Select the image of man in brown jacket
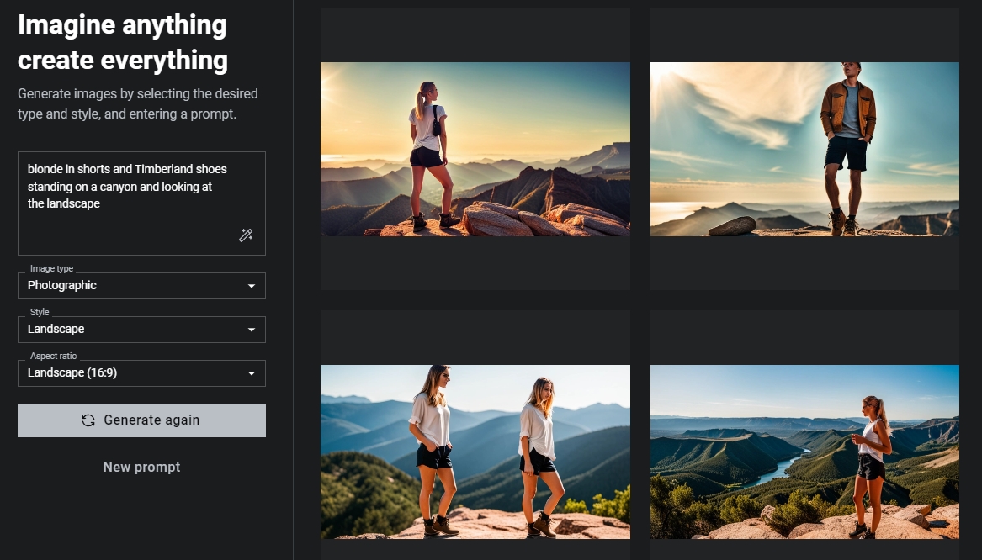 (804, 149)
